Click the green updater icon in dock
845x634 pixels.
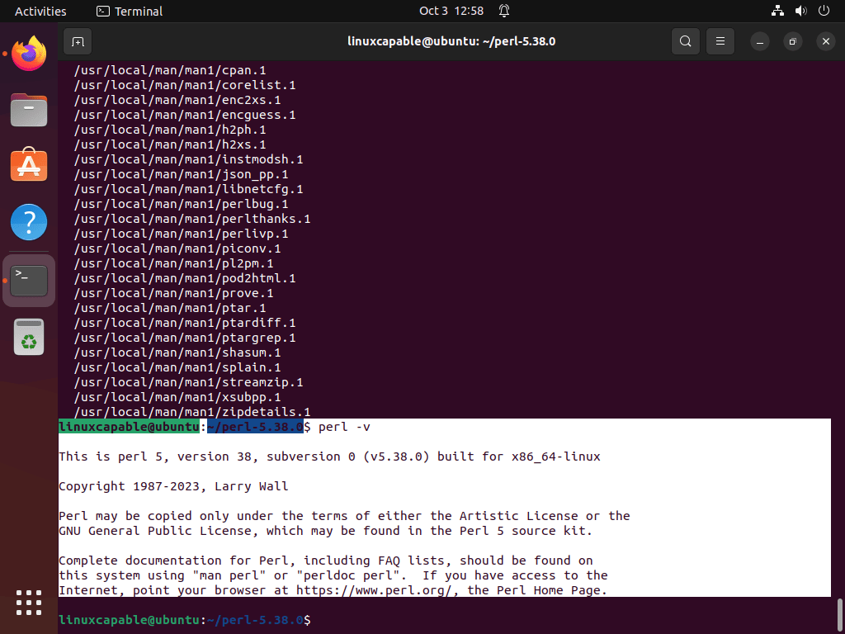coord(29,337)
